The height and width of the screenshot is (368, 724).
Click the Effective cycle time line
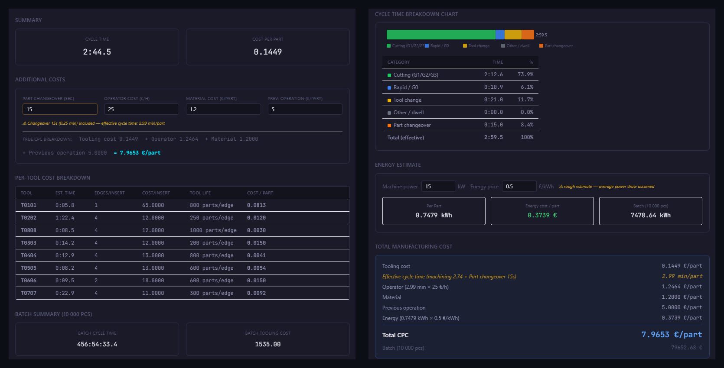(x=542, y=276)
